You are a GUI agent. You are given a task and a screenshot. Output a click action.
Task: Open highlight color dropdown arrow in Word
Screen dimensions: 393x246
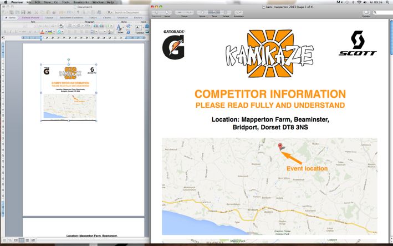tap(54, 32)
